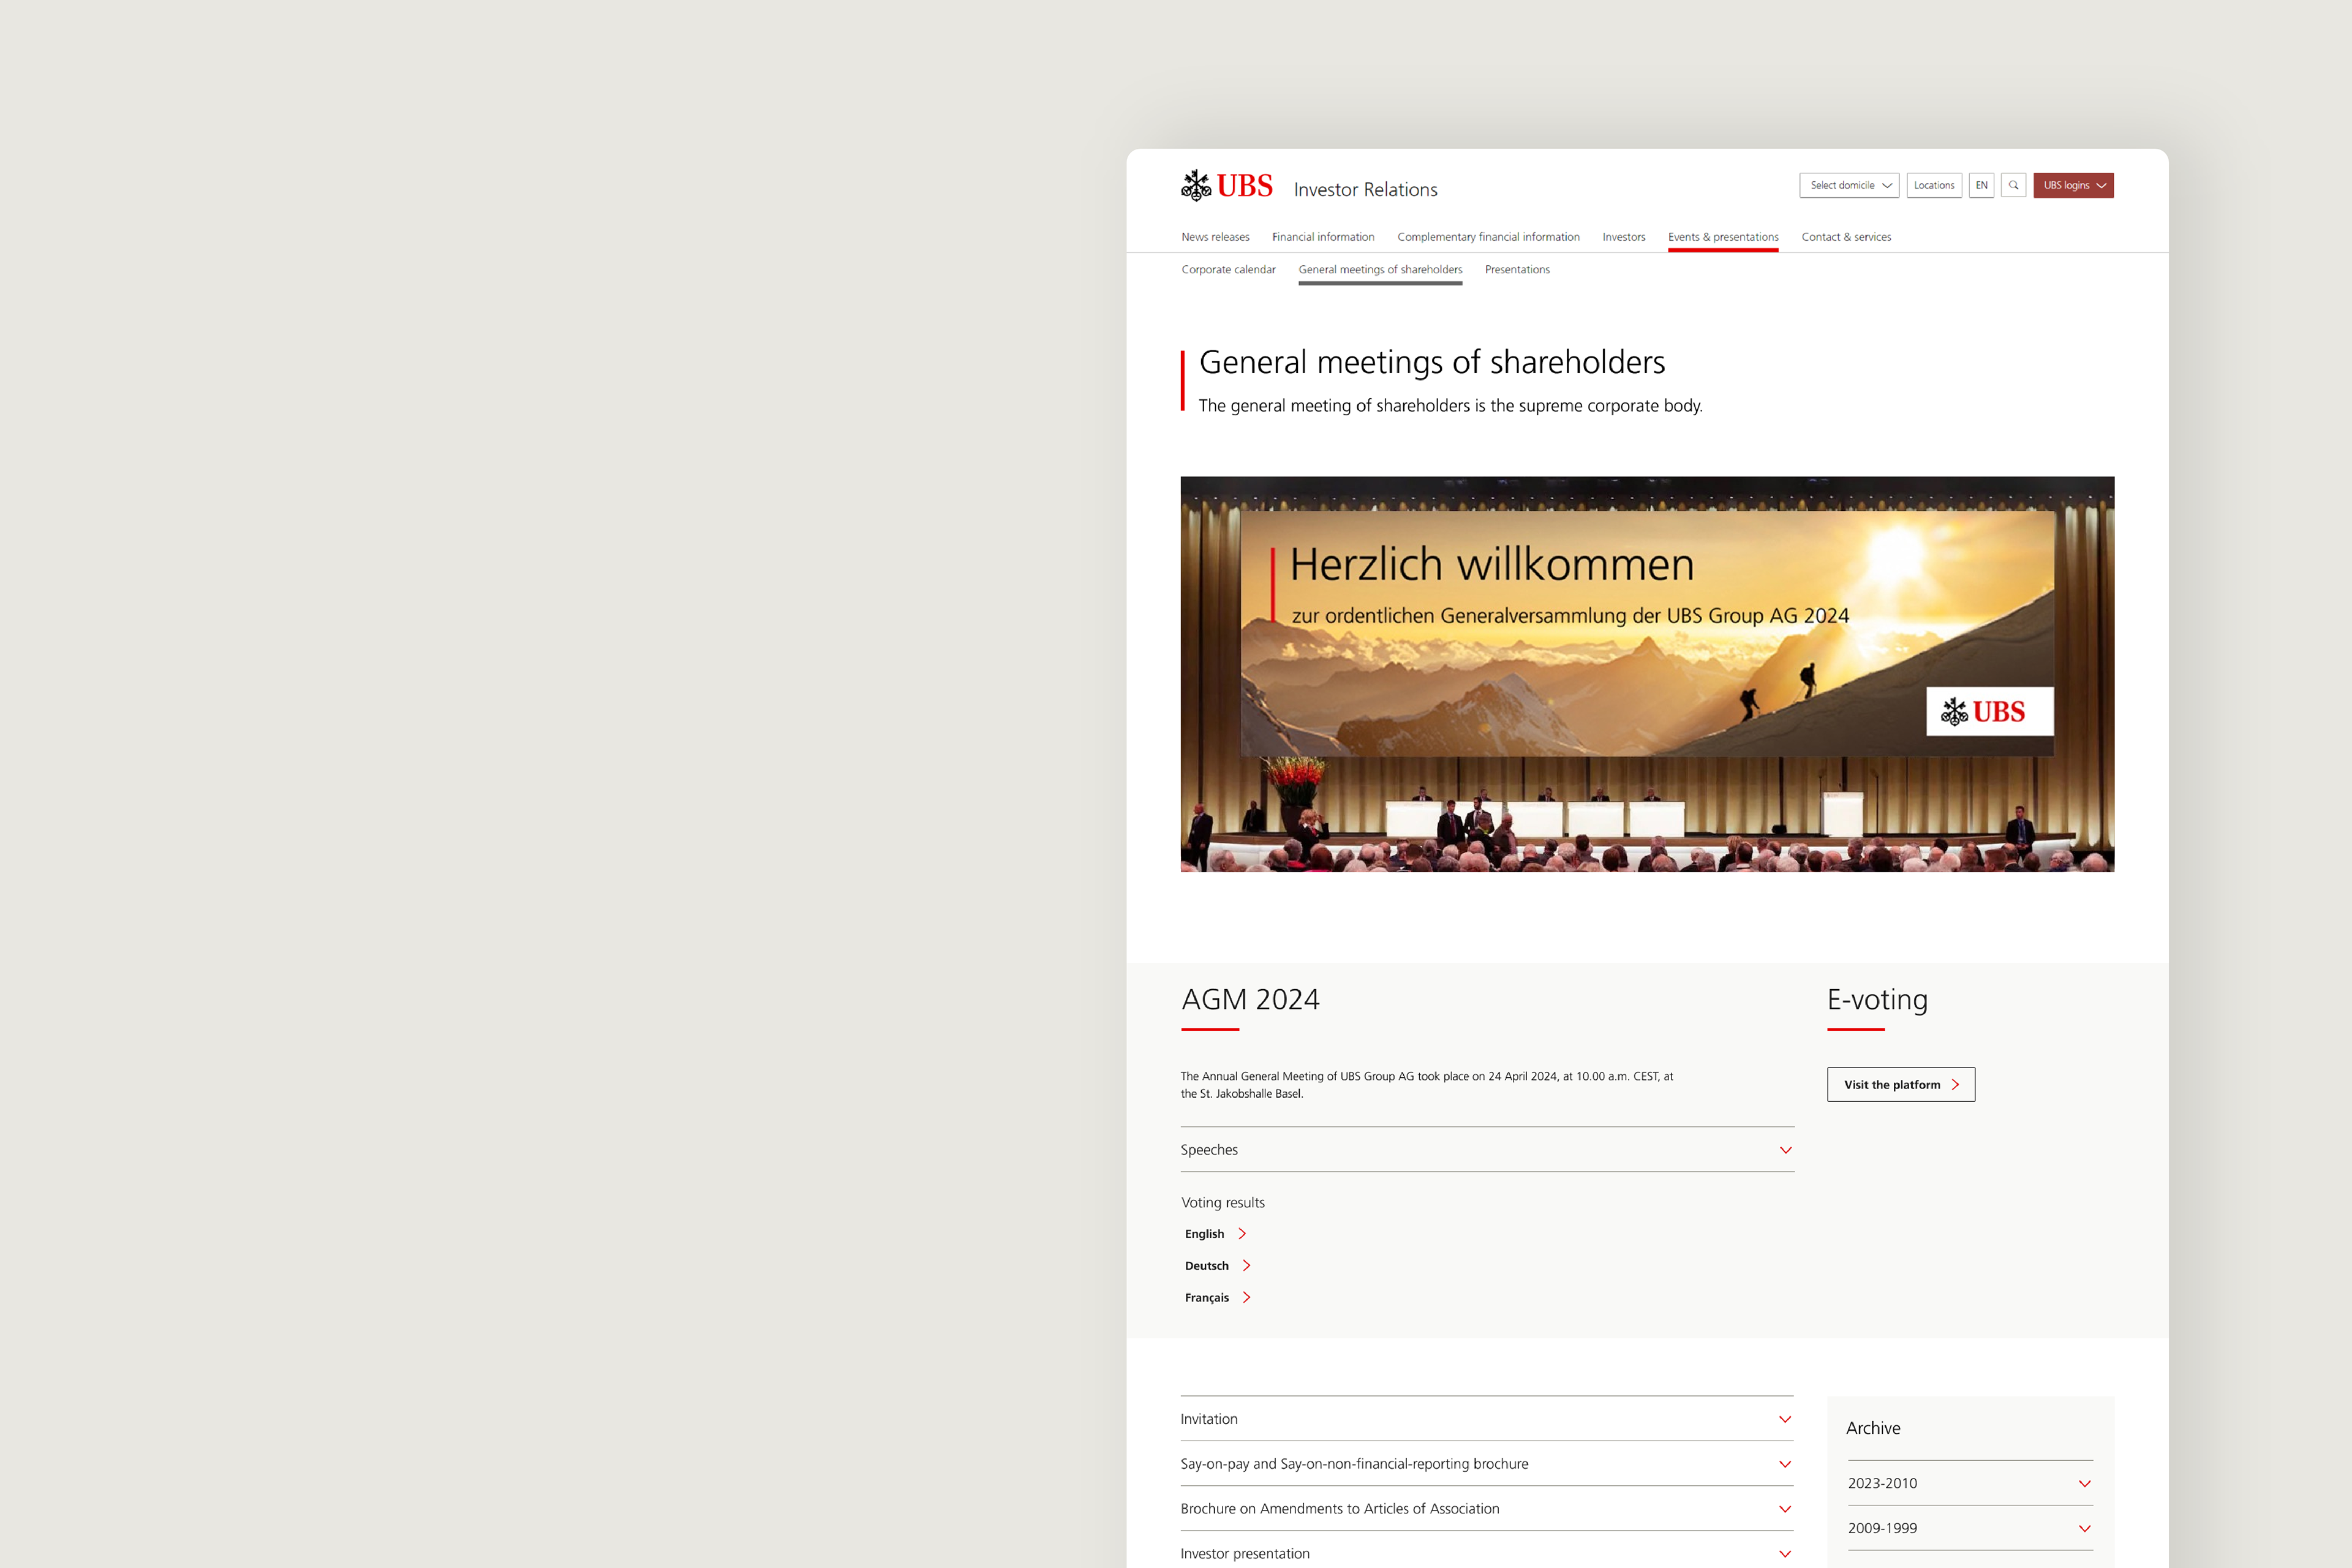Expand Brochure on Amendments to Articles
The image size is (2352, 1568).
(1785, 1509)
